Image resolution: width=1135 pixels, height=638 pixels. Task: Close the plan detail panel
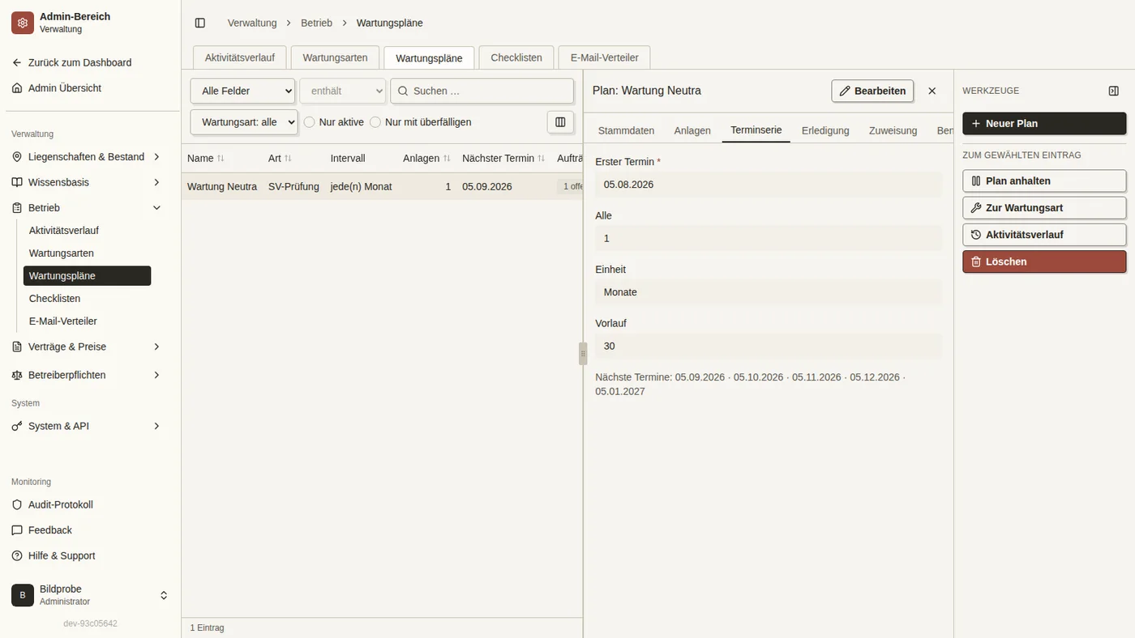(932, 91)
